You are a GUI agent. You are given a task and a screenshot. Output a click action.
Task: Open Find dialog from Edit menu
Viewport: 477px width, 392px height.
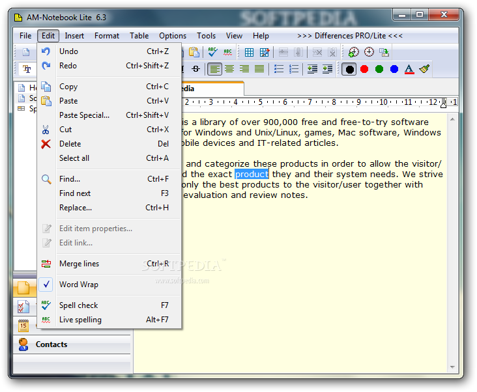[x=109, y=179]
